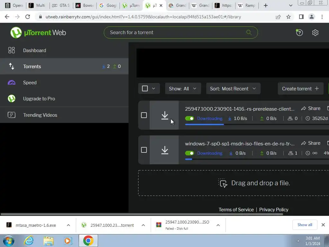Click the 25947.1000.230901-1416 torrent name
Viewport: 329px width, 247px height.
pos(240,109)
